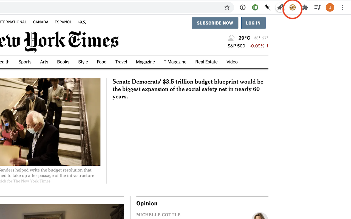Open the Books section
The height and width of the screenshot is (219, 351).
63,62
